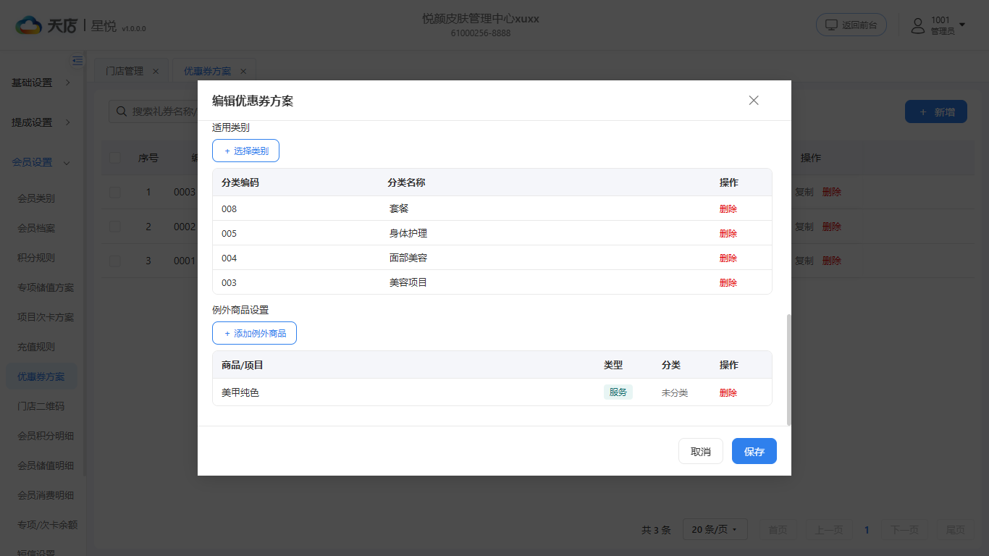Image resolution: width=989 pixels, height=556 pixels.
Task: Click the 新增 button
Action: tap(936, 111)
